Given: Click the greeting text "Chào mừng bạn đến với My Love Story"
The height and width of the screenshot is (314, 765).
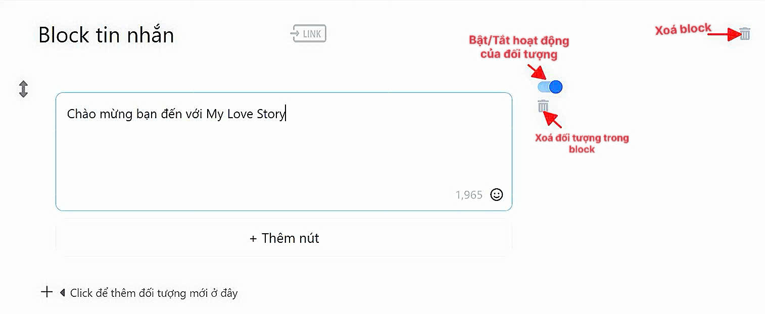Looking at the screenshot, I should 176,114.
